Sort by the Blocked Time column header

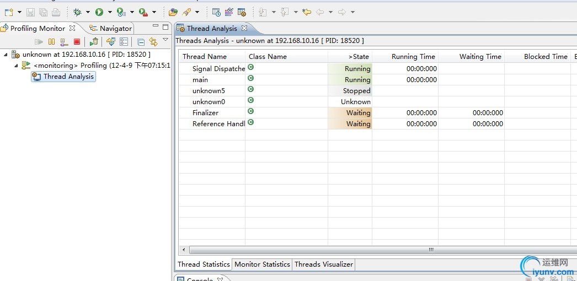point(538,57)
